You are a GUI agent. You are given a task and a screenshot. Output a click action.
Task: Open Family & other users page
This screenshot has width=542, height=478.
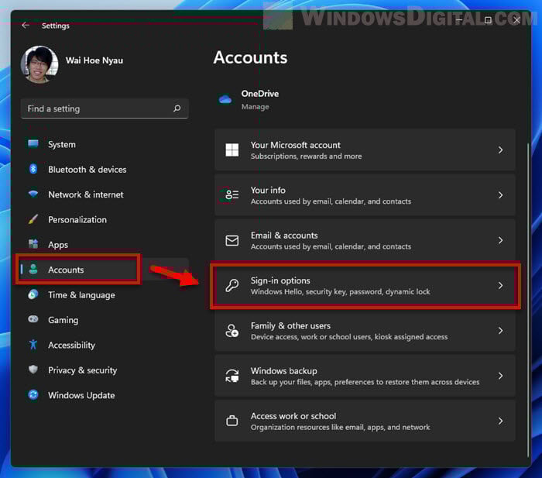pyautogui.click(x=365, y=331)
